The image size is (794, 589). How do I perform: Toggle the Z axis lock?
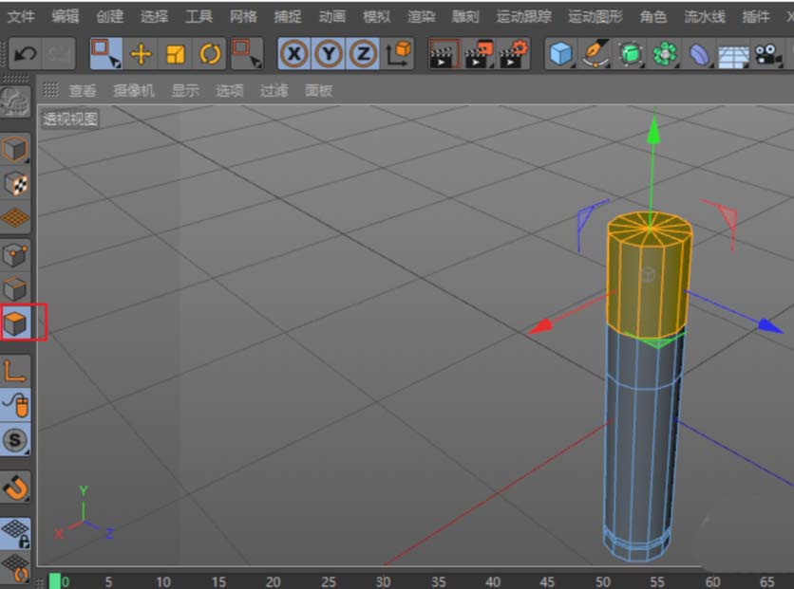click(x=363, y=54)
